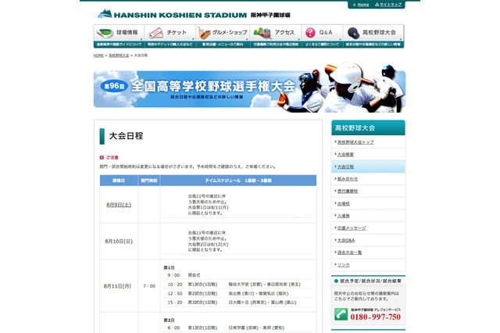The width and height of the screenshot is (500, 333).
Task: Click the Hanshin Koshien Stadium logo
Action: click(x=194, y=14)
